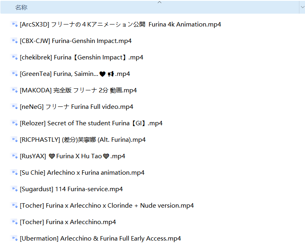Screen dimensions: 305x249
Task: Click the icon next to neNeG Furina Full video
Action: 14,107
